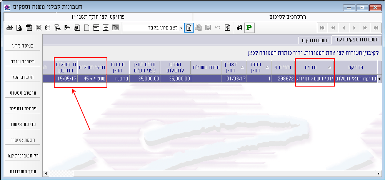The image size is (385, 180).
Task: Open the מצב עיון בלבד mode dropdown
Action: (x=181, y=28)
